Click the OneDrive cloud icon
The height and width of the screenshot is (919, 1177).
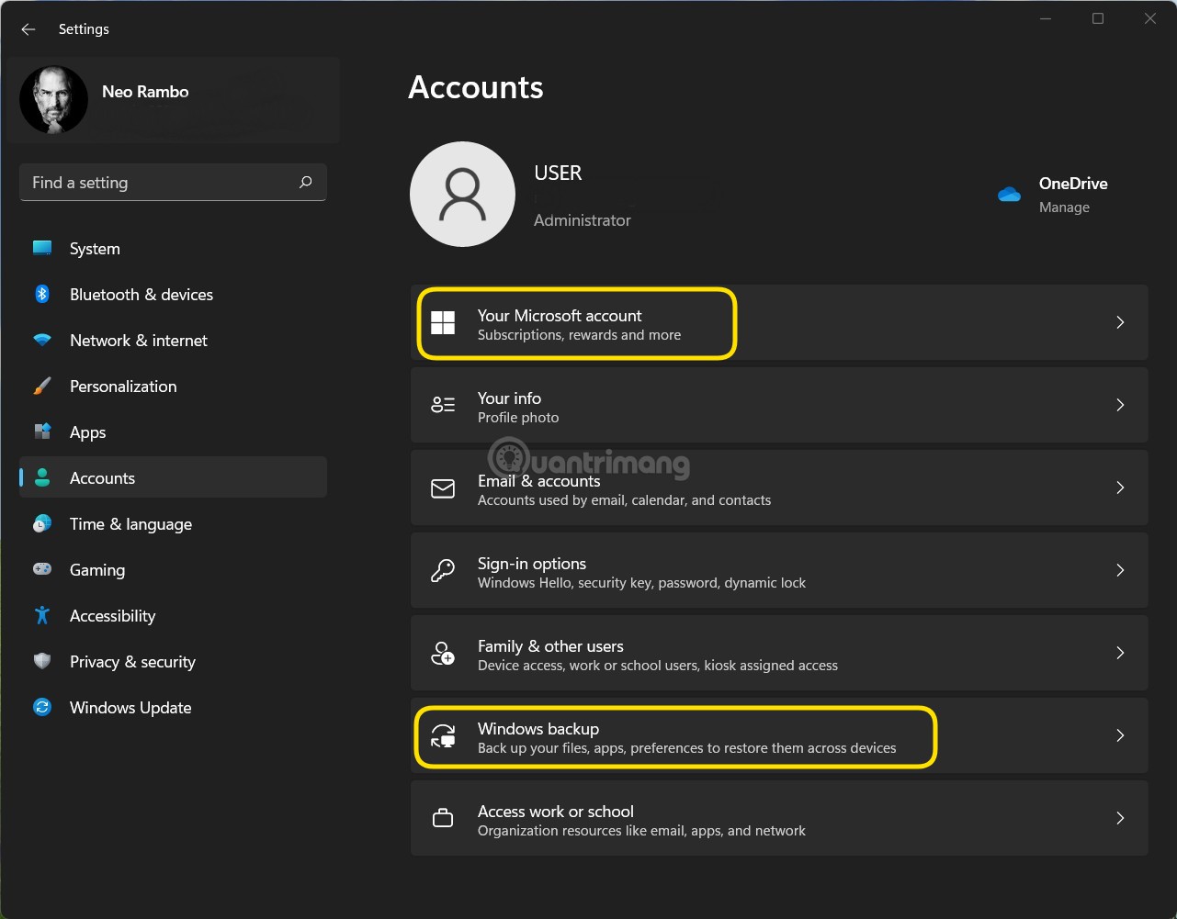click(x=1009, y=194)
